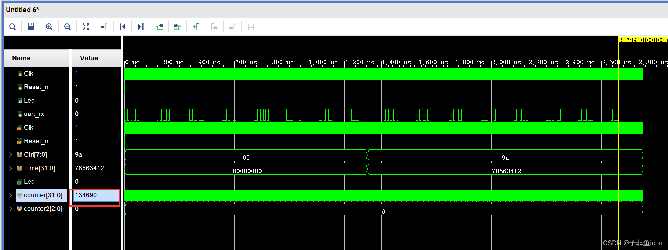
Task: Click the previous marker icon
Action: click(x=214, y=27)
